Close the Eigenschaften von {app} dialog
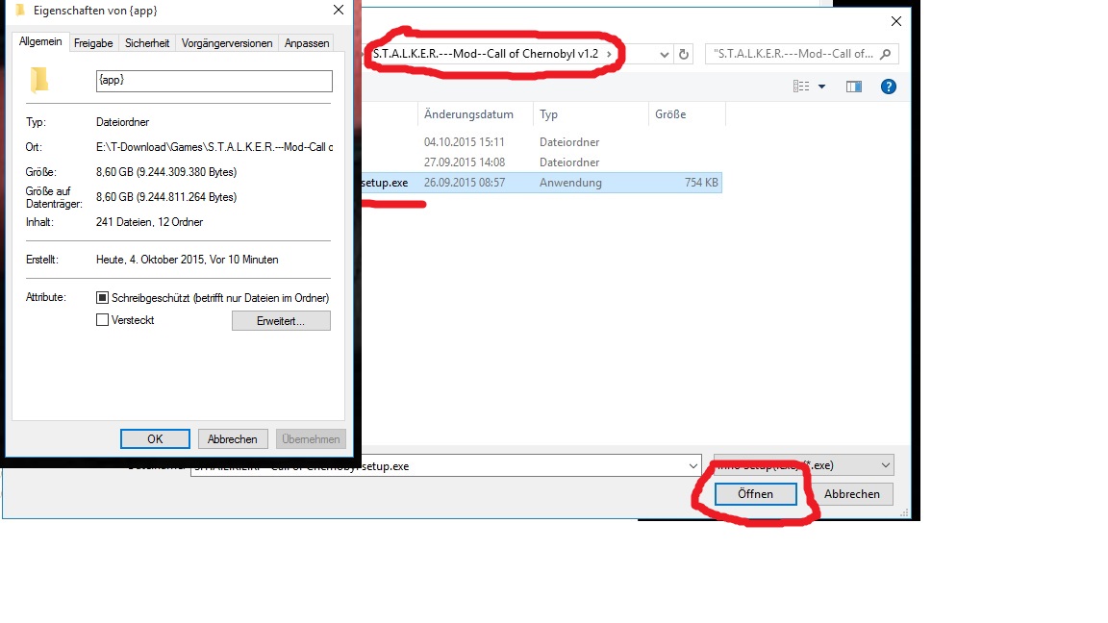 (x=339, y=10)
